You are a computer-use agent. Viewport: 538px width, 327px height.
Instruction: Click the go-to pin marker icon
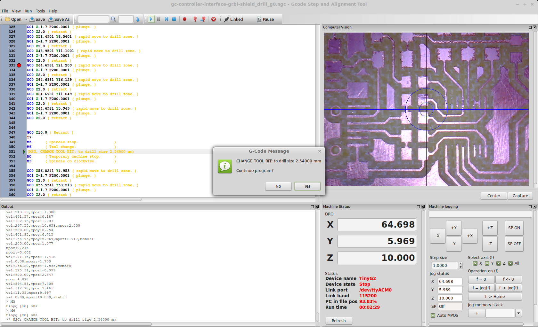click(203, 19)
